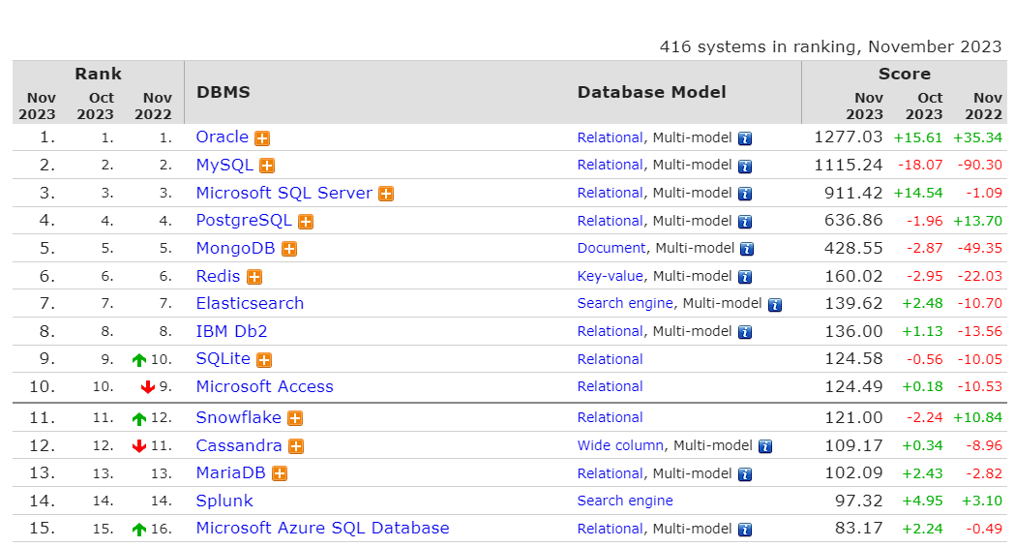Click the IBM Db2 link
This screenshot has height=547, width=1014.
click(x=231, y=331)
